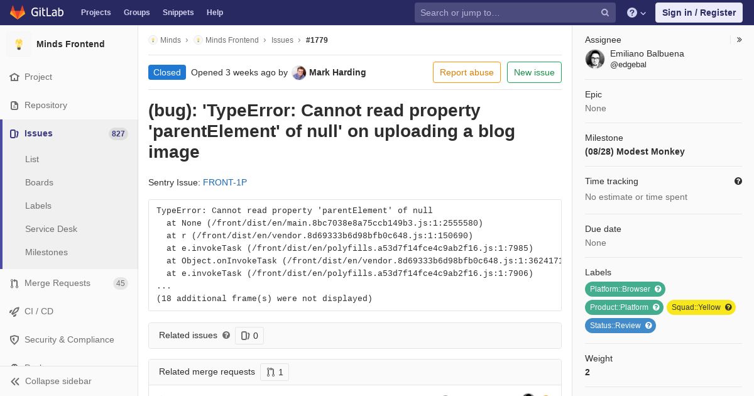Click help icon on Product::Platform label
This screenshot has height=396, width=754.
tap(656, 307)
